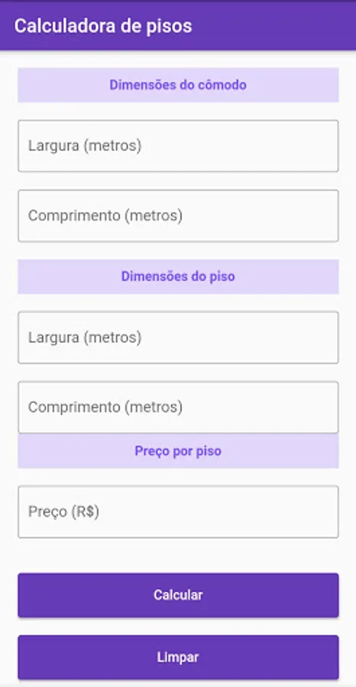This screenshot has width=356, height=687.
Task: Click the Preço (R$) placeholder label
Action: point(63,511)
